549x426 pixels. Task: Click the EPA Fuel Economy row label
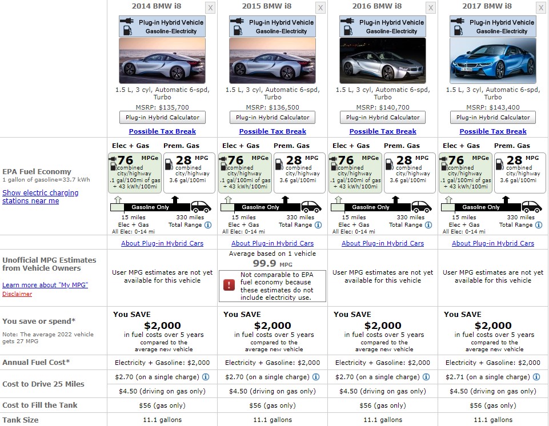click(37, 171)
